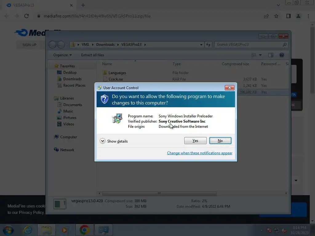This screenshot has height=236, width=315.
Task: Open Chrome side panel icon
Action: pyautogui.click(x=288, y=16)
